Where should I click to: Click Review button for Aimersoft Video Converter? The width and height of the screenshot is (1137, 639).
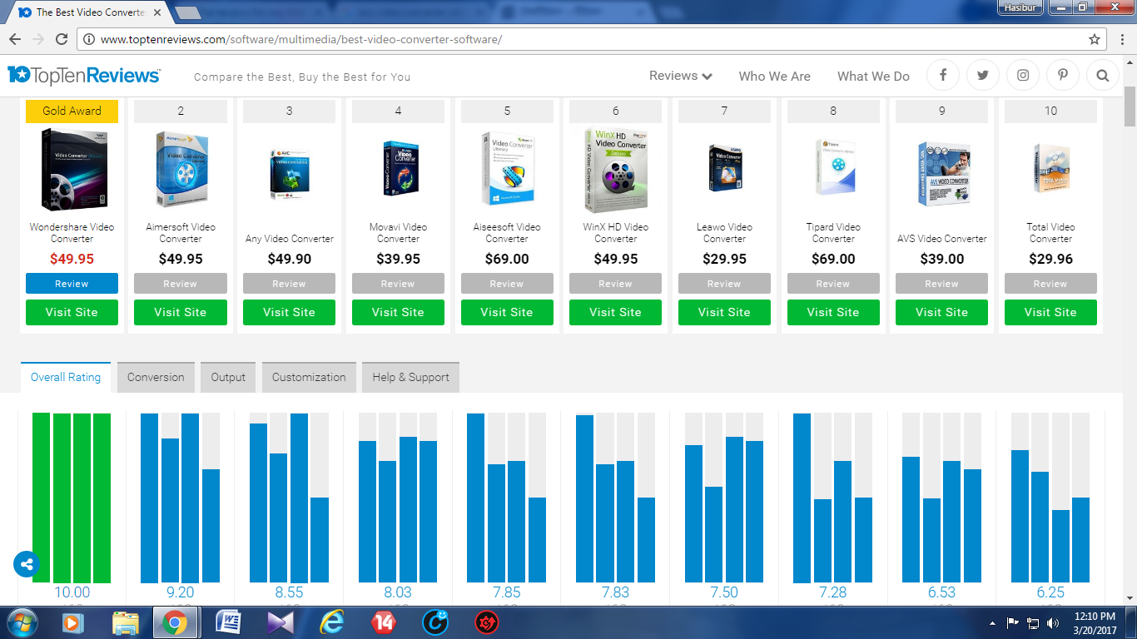[181, 284]
